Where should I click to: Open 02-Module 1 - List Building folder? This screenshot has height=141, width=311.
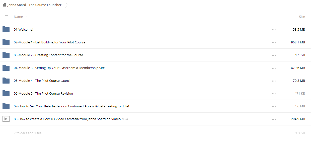coord(49,42)
